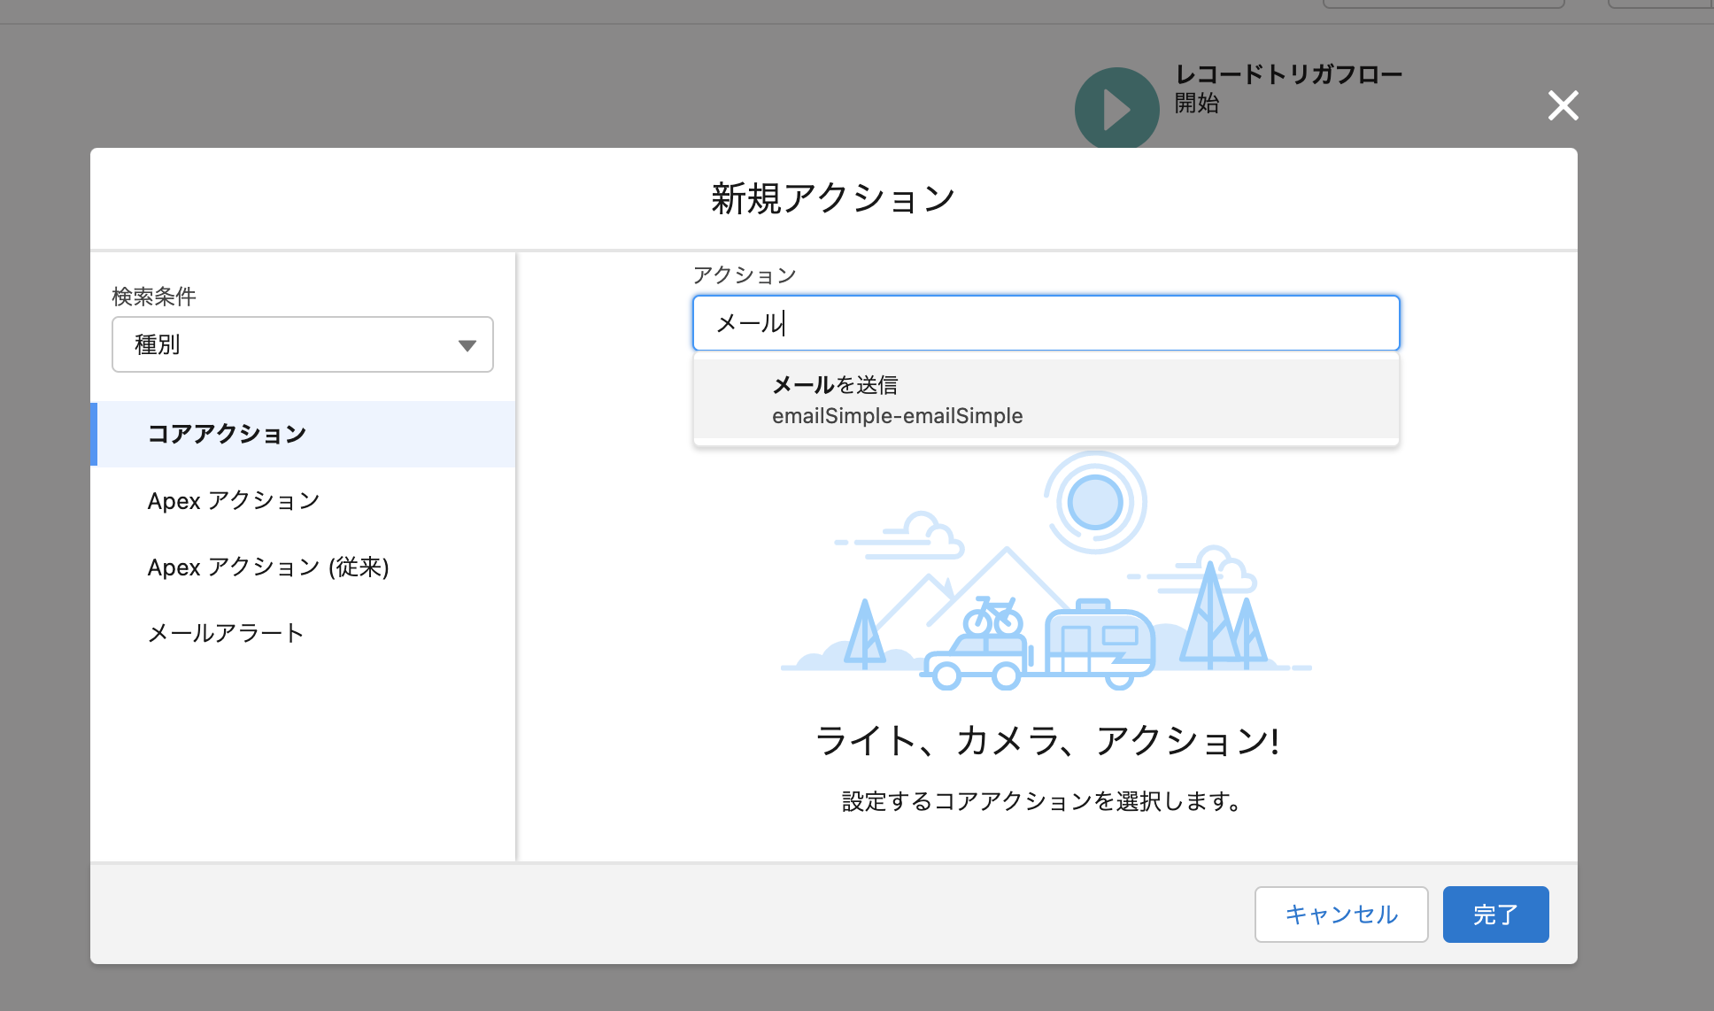This screenshot has height=1011, width=1714.
Task: Click the sun illustration in the empty state graphic
Action: (1094, 500)
